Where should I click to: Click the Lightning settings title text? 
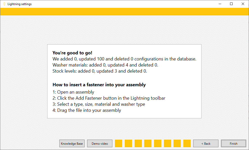tap(19, 4)
